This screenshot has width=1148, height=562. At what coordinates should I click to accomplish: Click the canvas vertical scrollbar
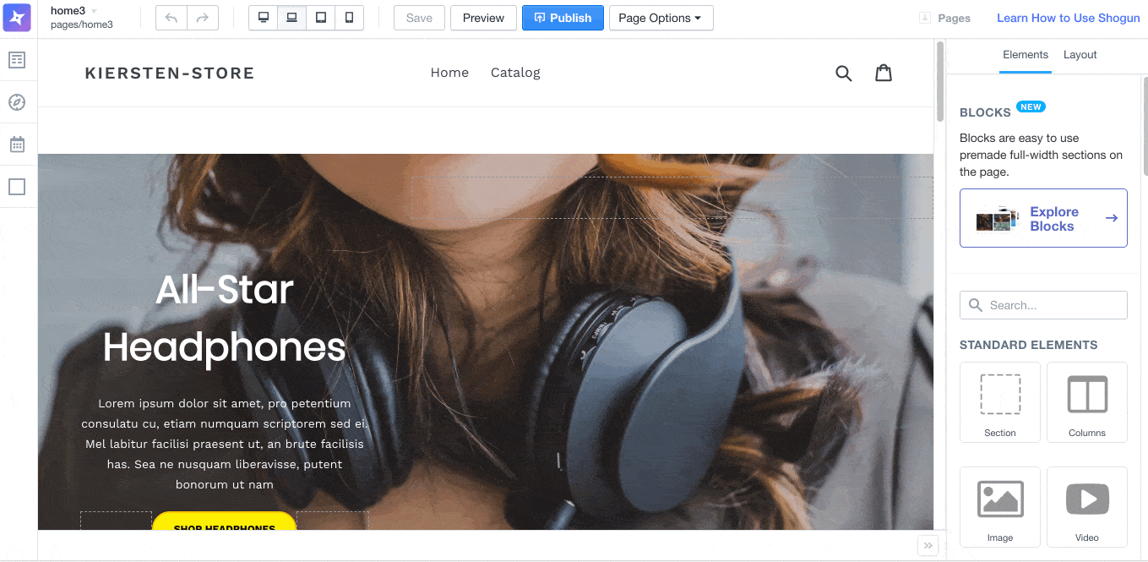click(x=939, y=81)
